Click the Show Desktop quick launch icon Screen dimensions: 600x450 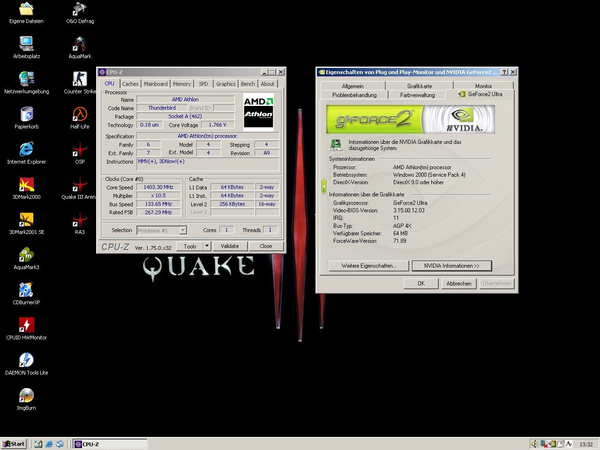coord(38,444)
